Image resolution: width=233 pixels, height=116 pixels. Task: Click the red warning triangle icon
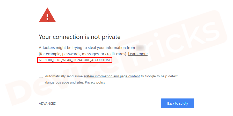(x=47, y=15)
